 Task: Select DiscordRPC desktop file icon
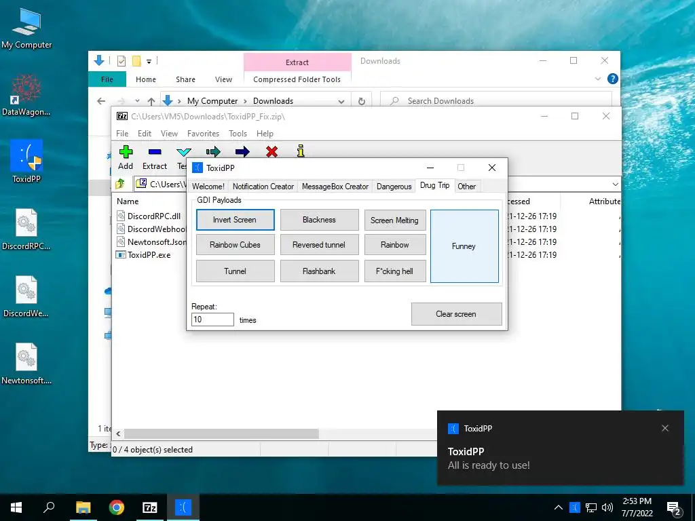[26, 229]
